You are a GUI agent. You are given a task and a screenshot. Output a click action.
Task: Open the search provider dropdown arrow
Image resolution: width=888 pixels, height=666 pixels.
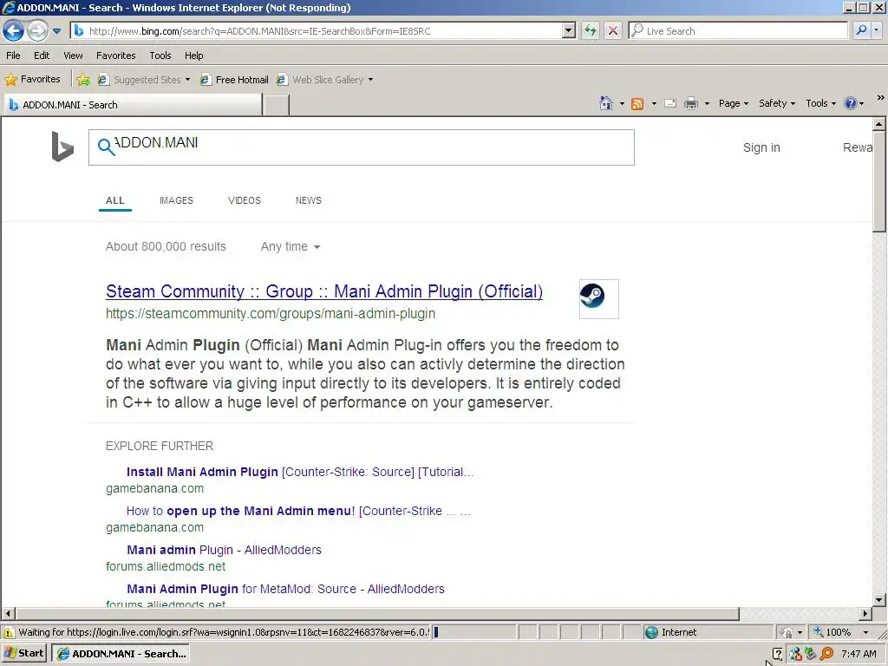876,30
